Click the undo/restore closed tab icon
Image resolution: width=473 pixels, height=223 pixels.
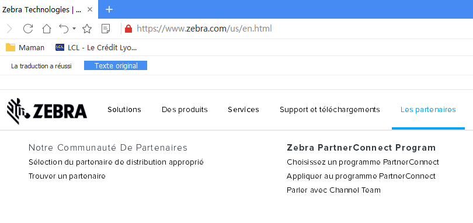click(64, 29)
